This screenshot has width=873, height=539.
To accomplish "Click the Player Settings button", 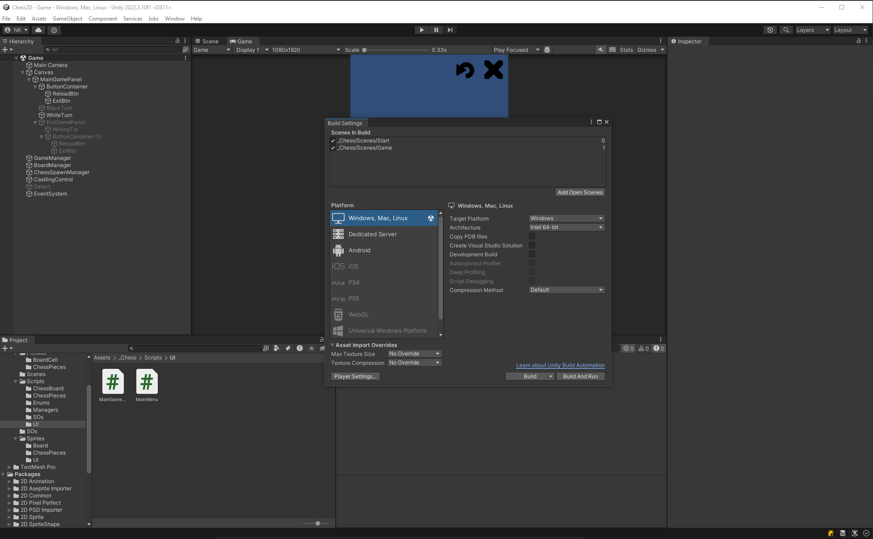I will click(x=355, y=376).
